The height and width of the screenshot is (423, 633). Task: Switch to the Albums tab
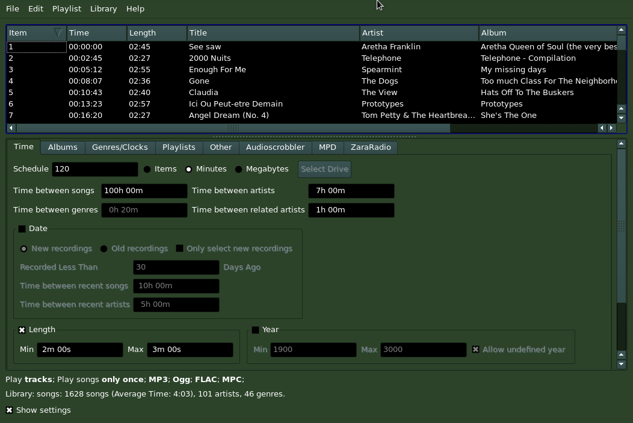[x=63, y=147]
